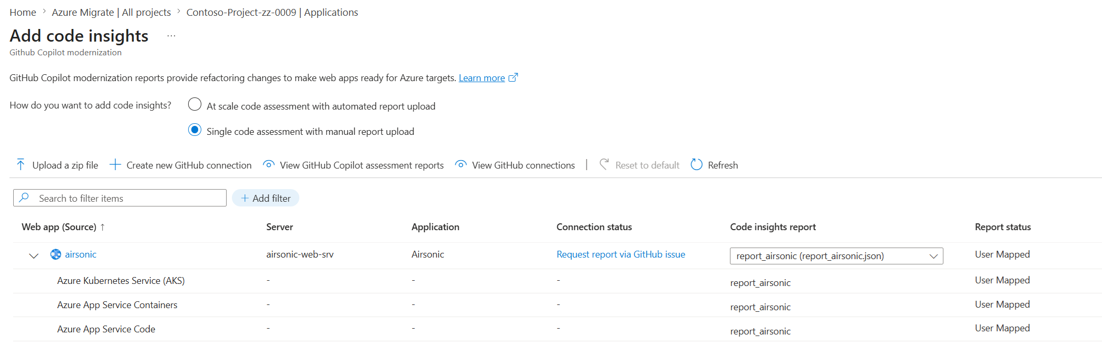
Task: Click the airsonic web app globe icon
Action: [x=56, y=254]
